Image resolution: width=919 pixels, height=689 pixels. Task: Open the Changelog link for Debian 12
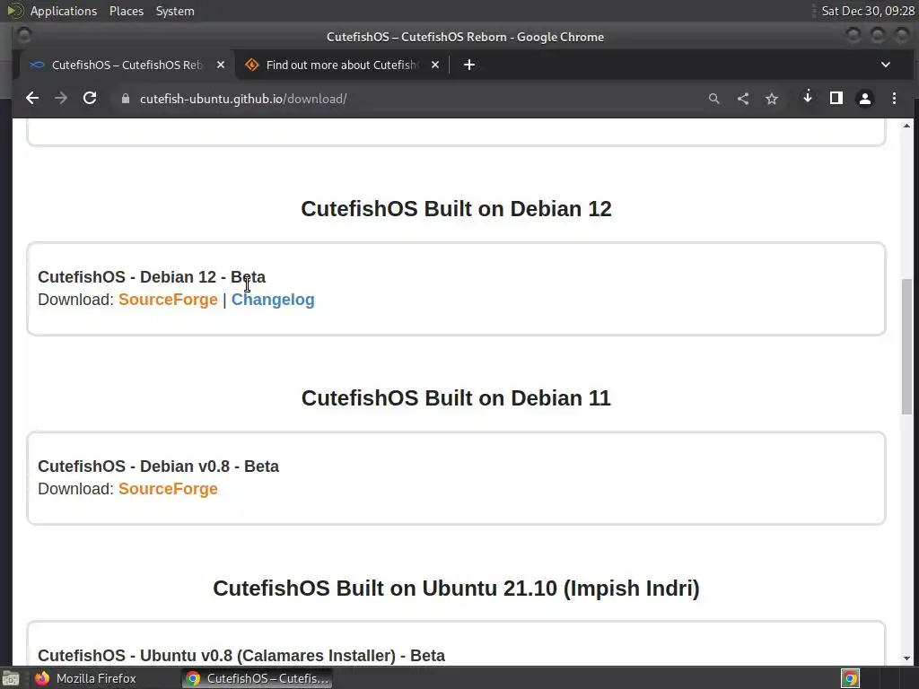point(273,300)
